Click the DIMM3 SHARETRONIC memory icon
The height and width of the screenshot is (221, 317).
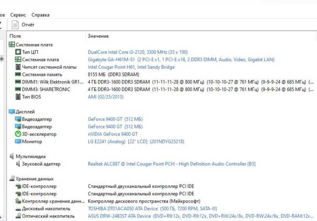click(x=18, y=89)
